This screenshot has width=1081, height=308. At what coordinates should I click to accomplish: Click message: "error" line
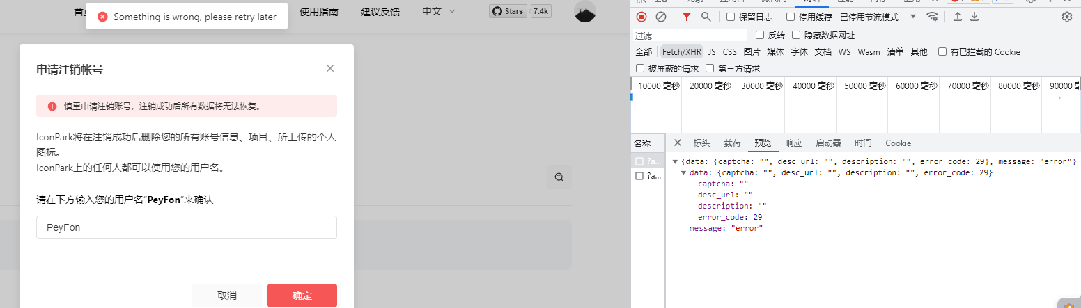(726, 228)
